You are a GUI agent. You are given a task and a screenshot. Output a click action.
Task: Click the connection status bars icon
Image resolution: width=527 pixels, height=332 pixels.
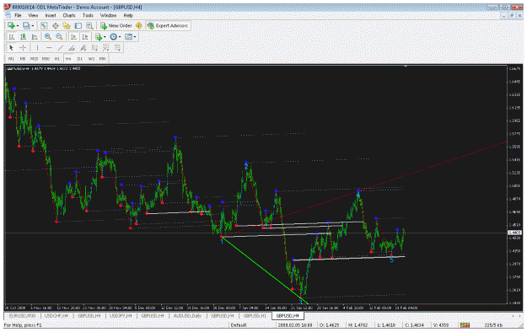pos(465,325)
